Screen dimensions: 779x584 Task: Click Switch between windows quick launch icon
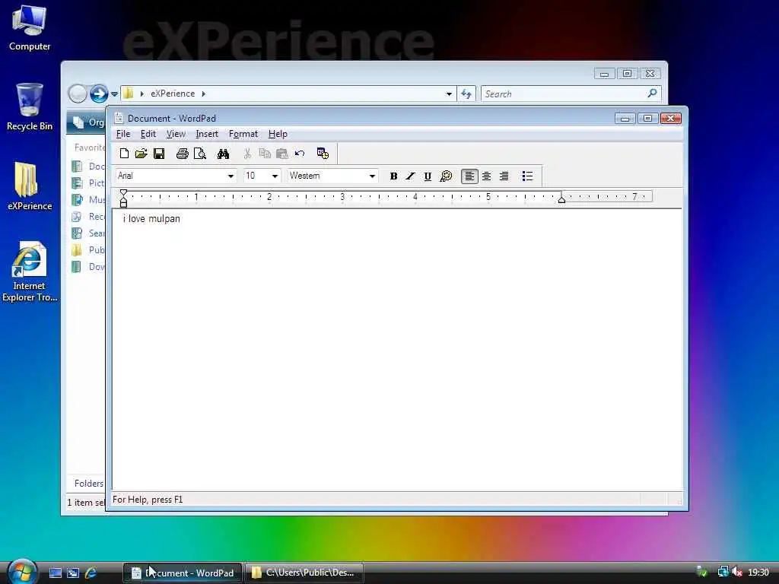(x=73, y=573)
